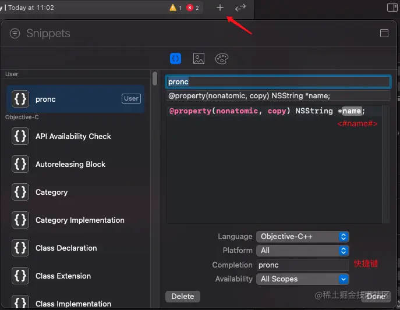The height and width of the screenshot is (310, 400).
Task: Switch to the color palette library tab
Action: [x=222, y=59]
